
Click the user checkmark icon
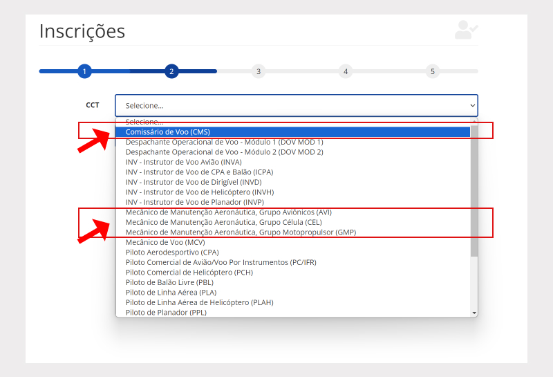click(466, 30)
